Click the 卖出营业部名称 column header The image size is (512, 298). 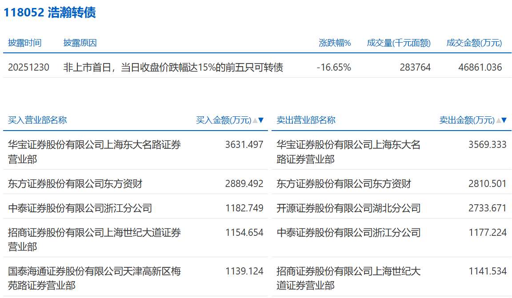pyautogui.click(x=306, y=120)
